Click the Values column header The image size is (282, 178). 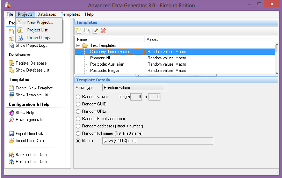[x=210, y=39]
